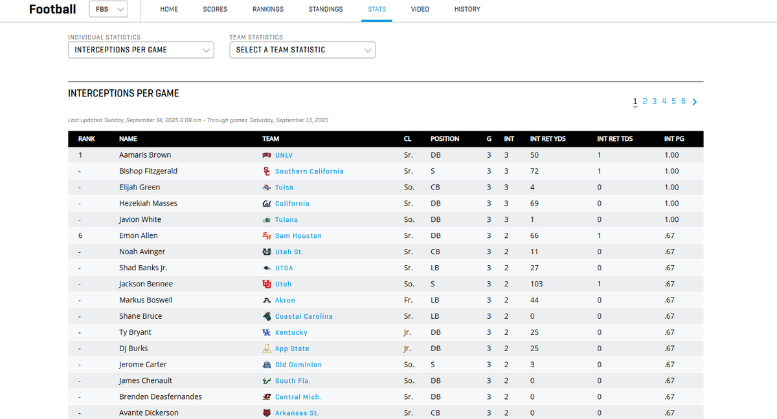Viewport: 777px width, 419px height.
Task: Click the Utah Utes logo
Action: 266,283
